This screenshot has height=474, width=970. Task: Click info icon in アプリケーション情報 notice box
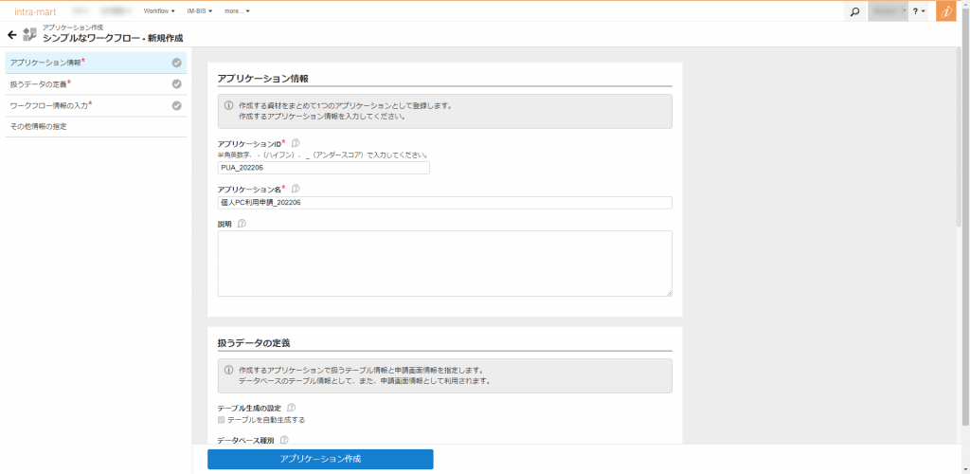229,106
